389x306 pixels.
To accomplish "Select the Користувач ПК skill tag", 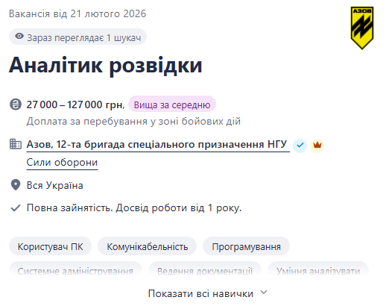I will pos(50,246).
